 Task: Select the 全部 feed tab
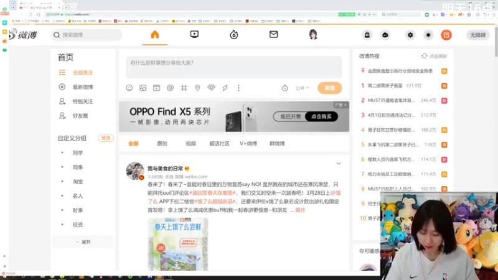(133, 144)
